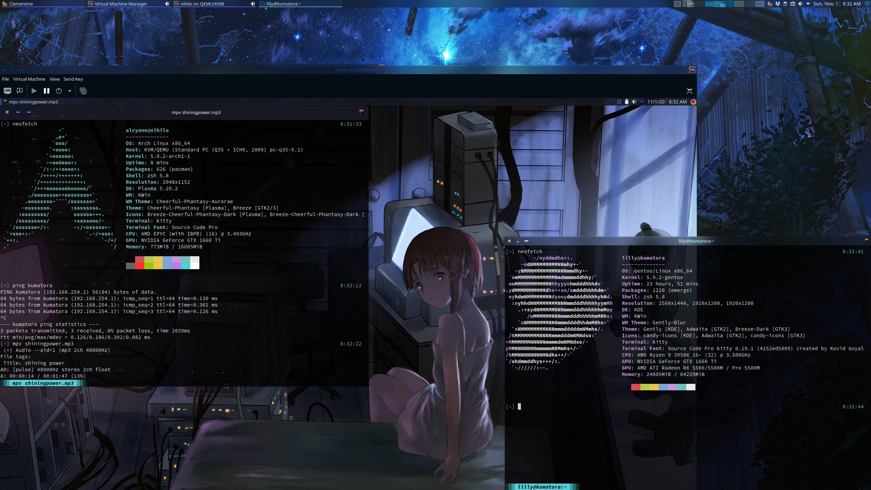Click the lilly@kumatora:~ kitty tab label

point(542,487)
